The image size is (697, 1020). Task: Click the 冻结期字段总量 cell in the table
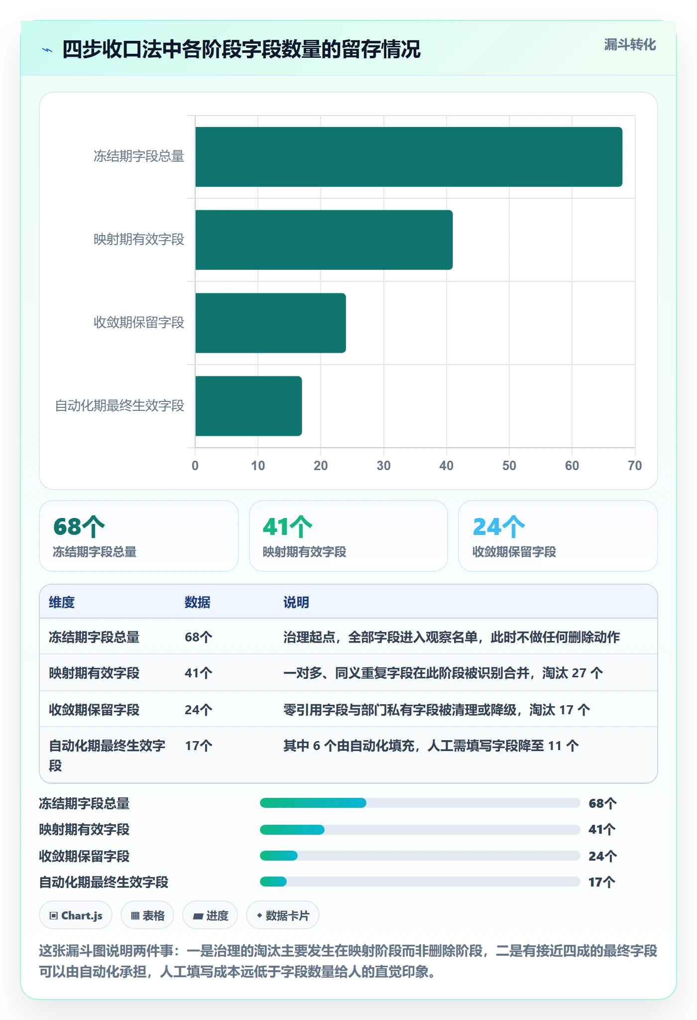[94, 637]
